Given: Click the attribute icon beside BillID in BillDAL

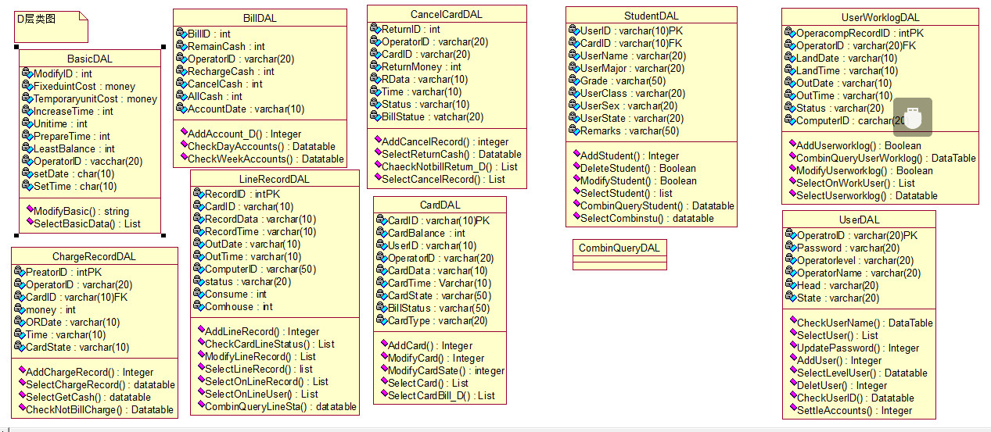Looking at the screenshot, I should pyautogui.click(x=181, y=34).
